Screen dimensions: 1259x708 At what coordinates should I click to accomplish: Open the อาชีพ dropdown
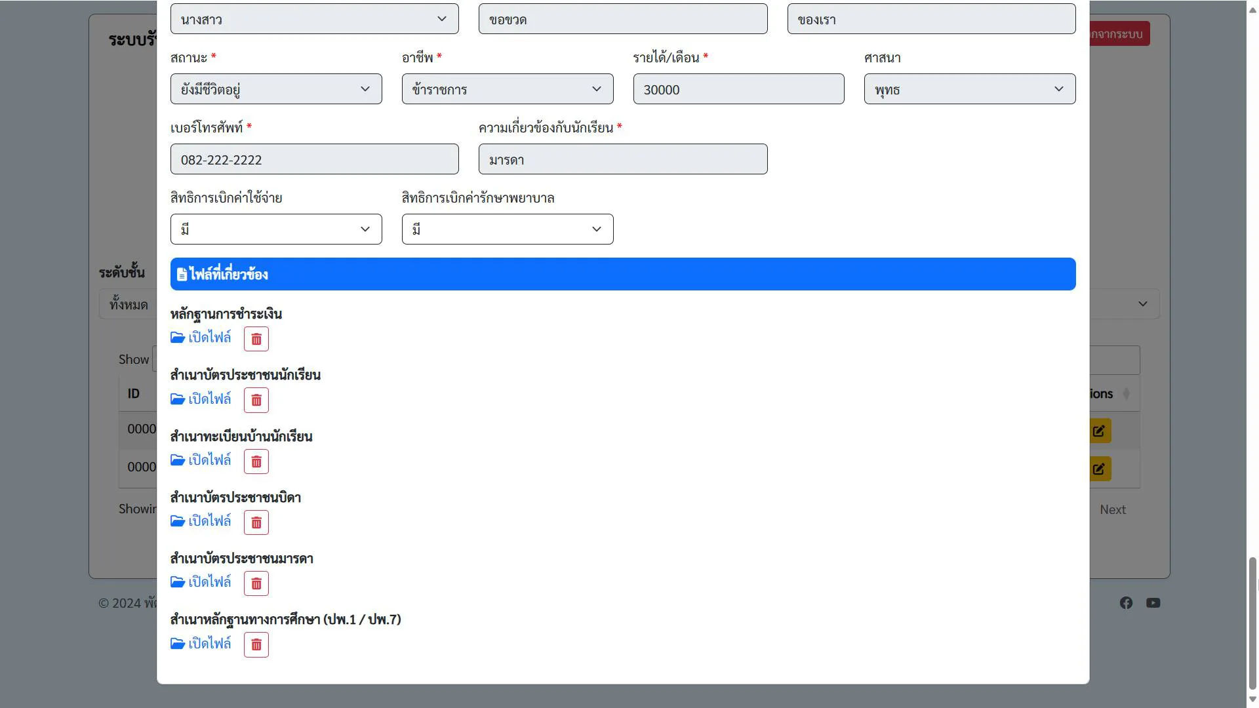click(508, 89)
